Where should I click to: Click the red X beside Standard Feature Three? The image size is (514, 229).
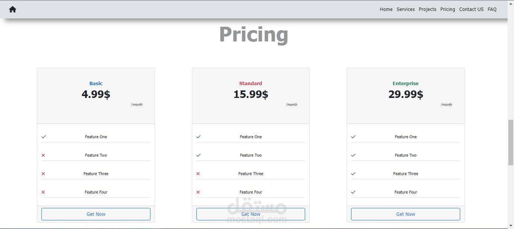[198, 174]
